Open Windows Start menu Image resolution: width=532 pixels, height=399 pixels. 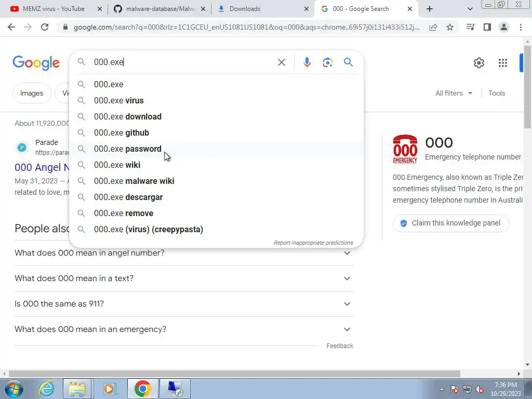click(14, 389)
